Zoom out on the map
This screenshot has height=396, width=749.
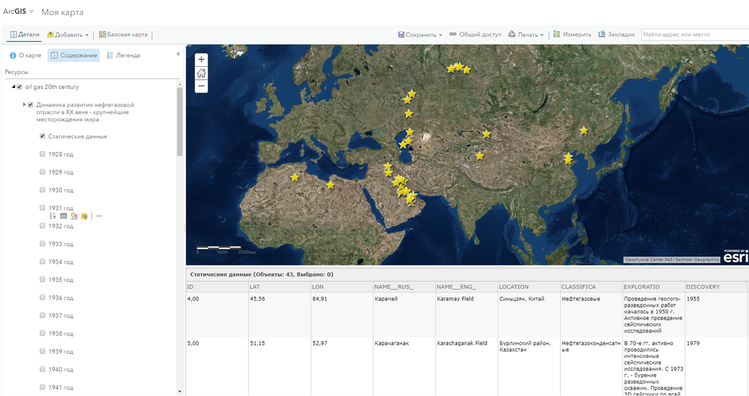coord(201,86)
